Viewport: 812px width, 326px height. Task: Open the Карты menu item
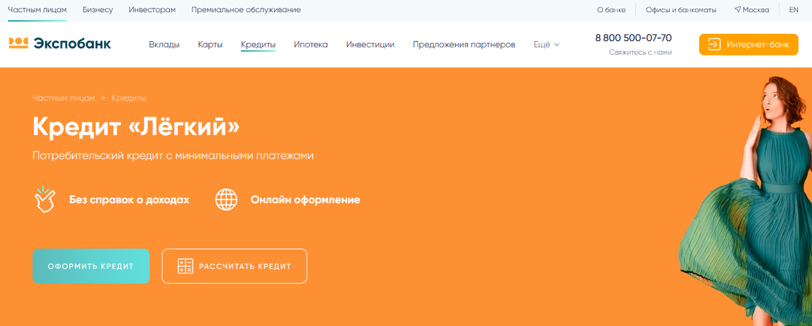(210, 45)
